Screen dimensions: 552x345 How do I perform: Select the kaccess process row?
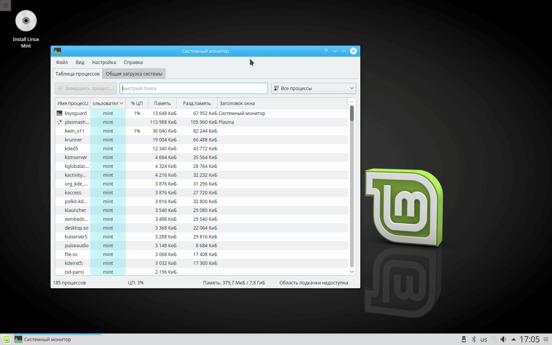coord(202,192)
